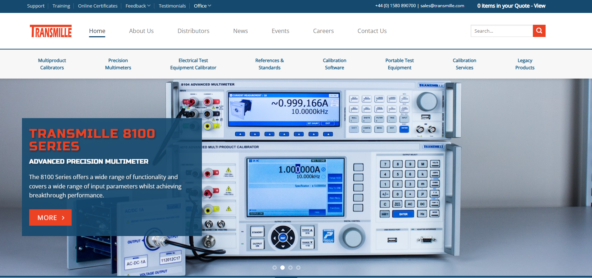Select the second carousel slide dot
This screenshot has width=592, height=278.
pyautogui.click(x=283, y=268)
